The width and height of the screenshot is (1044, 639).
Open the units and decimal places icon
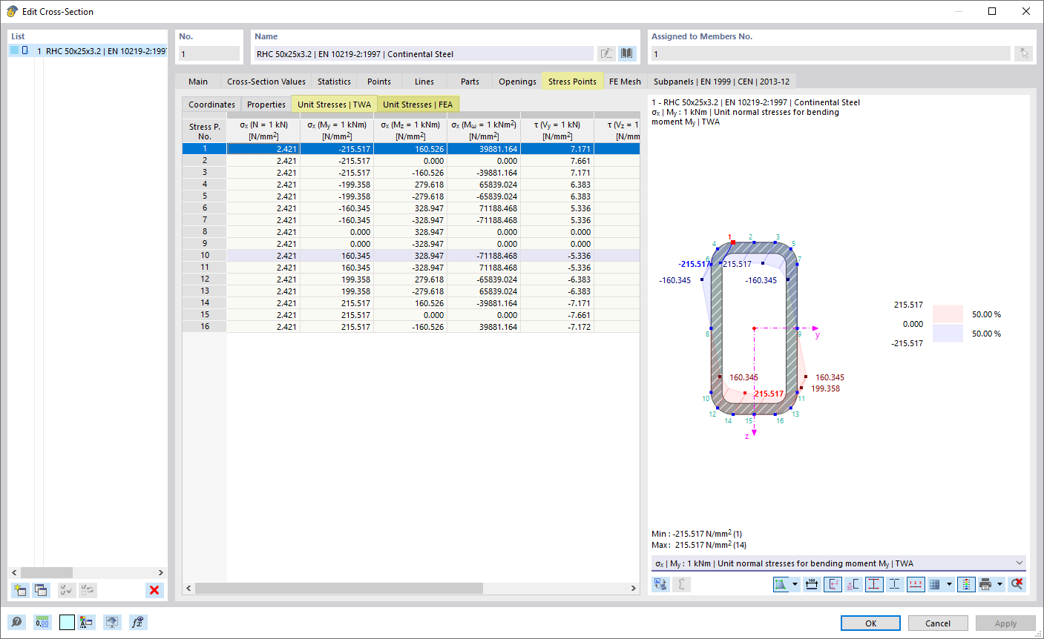[x=42, y=622]
